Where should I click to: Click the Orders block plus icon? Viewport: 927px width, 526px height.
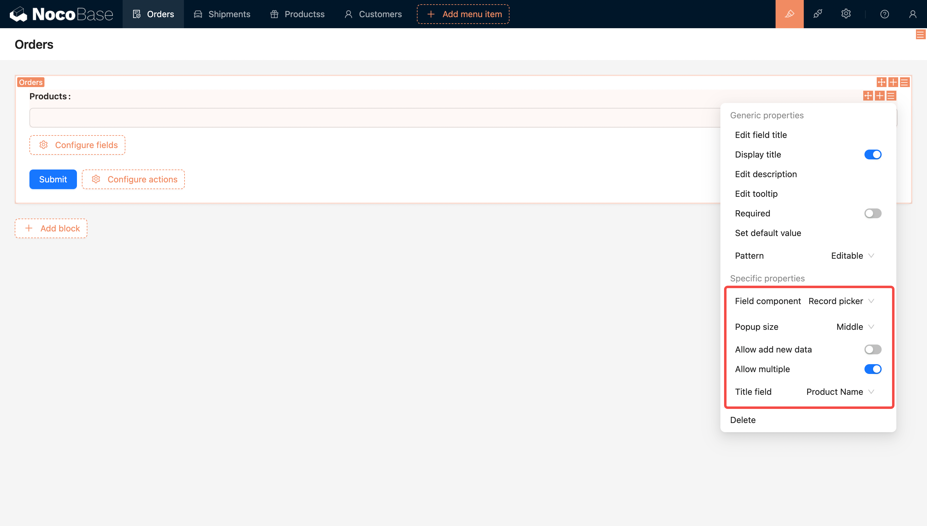coord(893,82)
